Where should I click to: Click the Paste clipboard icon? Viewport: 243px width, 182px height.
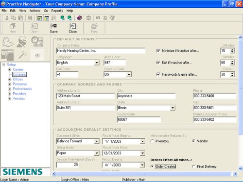21,18
